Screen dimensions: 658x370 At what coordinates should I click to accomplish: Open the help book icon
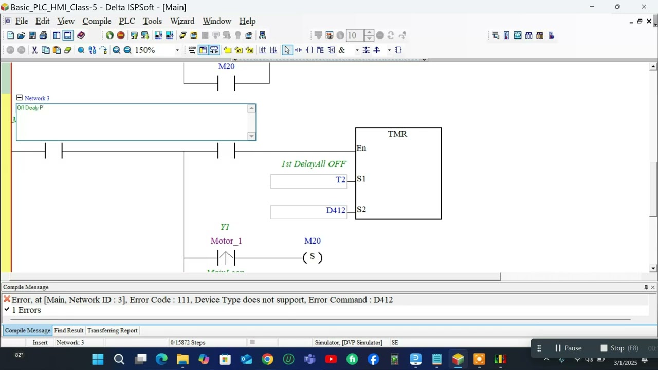click(81, 35)
